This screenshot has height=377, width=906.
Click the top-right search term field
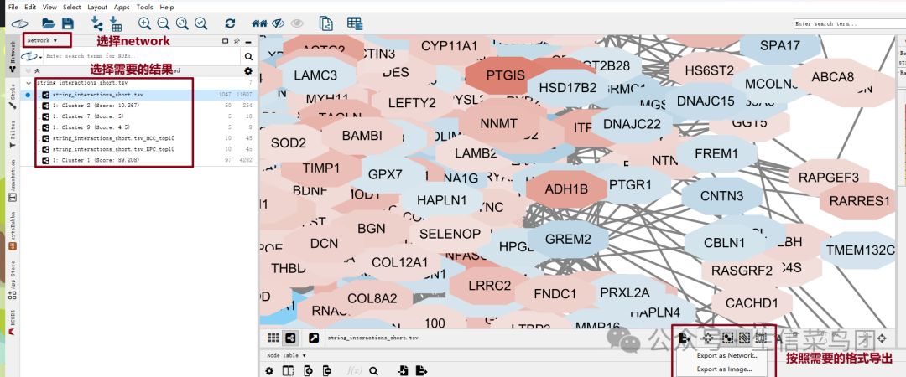tap(849, 24)
